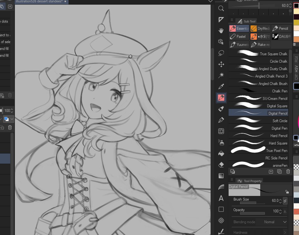Click the highlighted pink Pencil tool
The image size is (299, 235).
click(221, 98)
